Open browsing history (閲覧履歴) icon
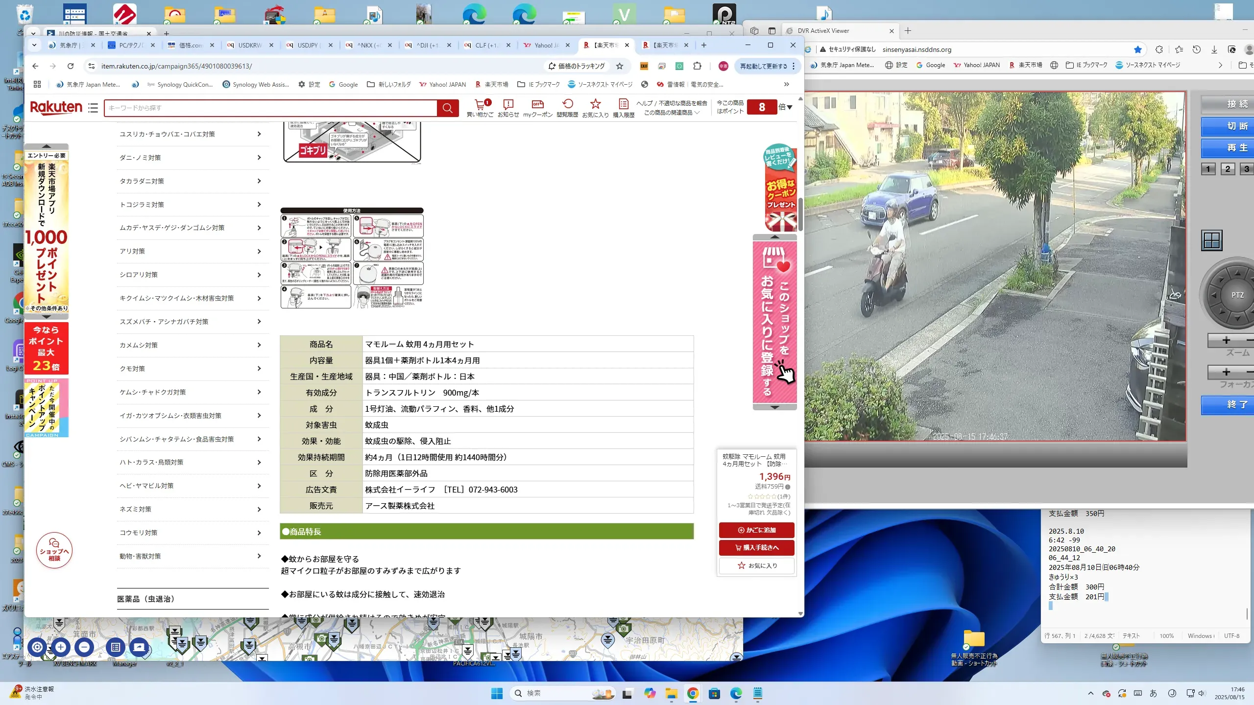Screen dimensions: 1254x705 point(567,104)
